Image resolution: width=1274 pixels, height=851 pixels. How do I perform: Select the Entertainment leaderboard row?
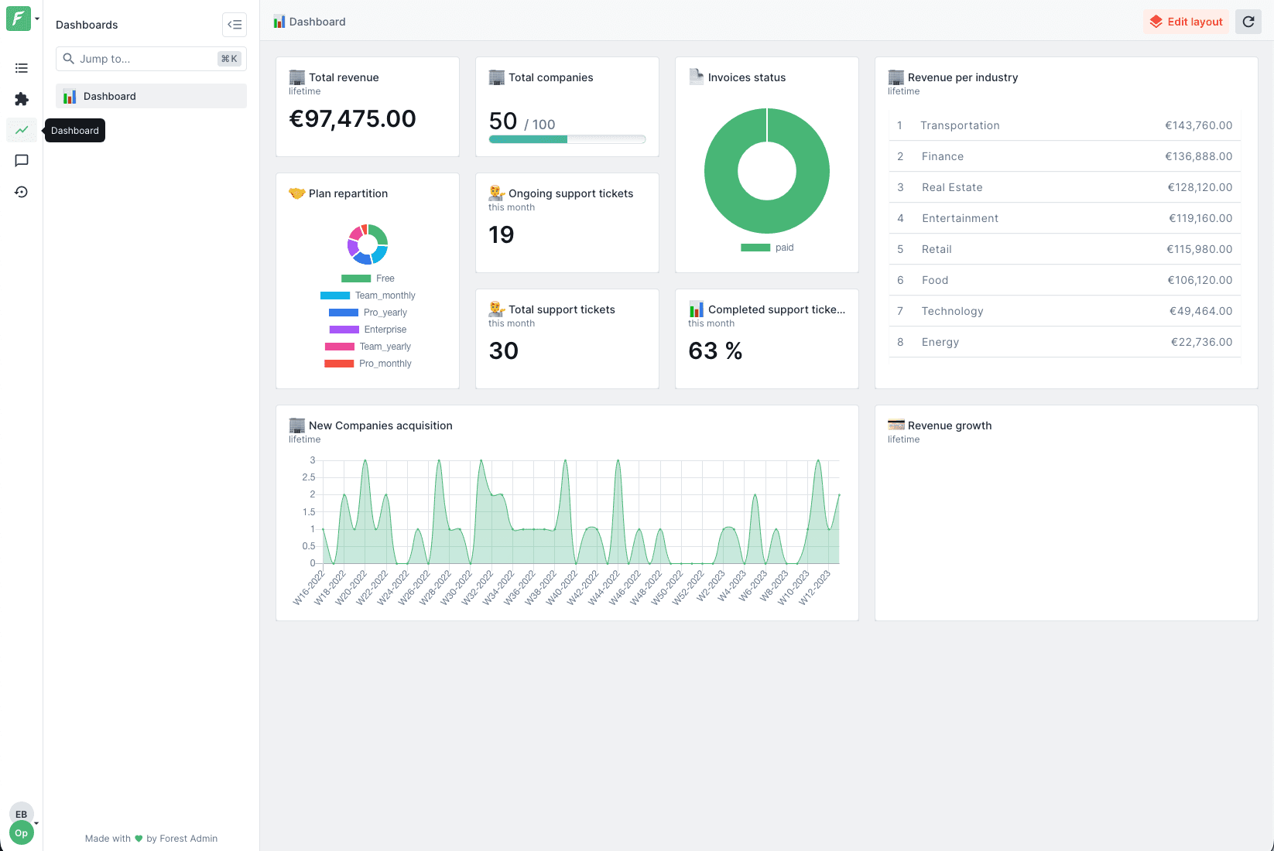click(x=1065, y=218)
